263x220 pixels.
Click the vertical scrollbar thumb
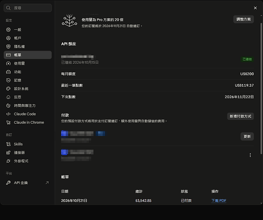(261, 88)
